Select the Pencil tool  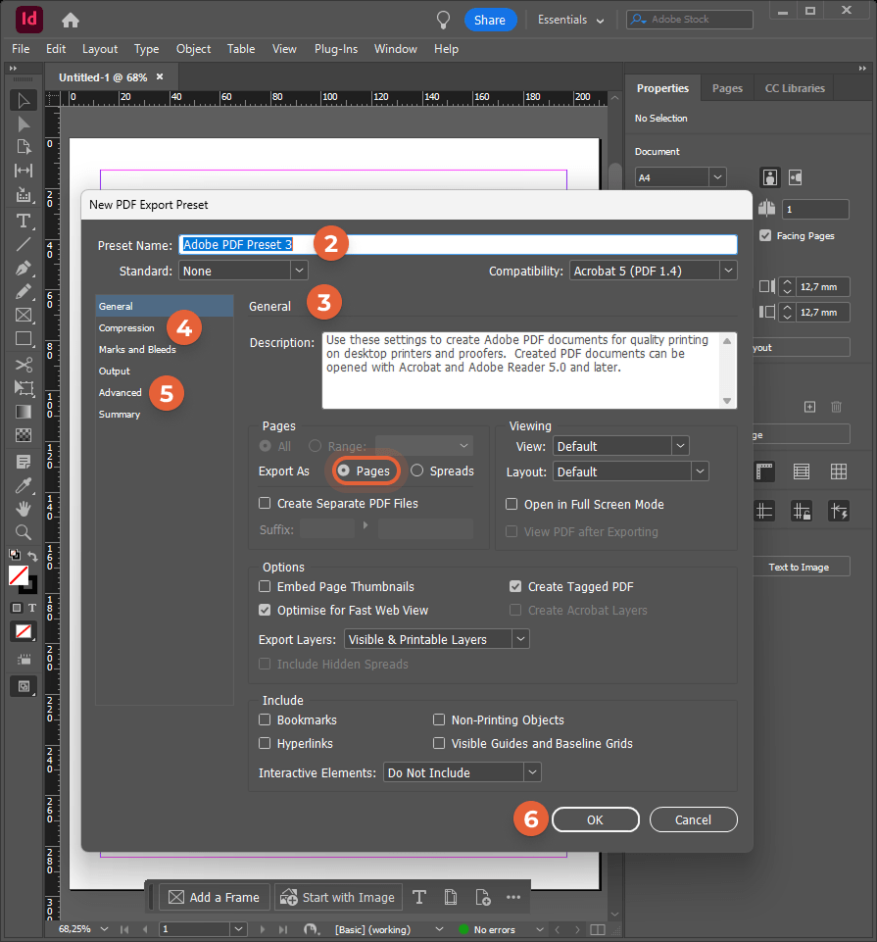pyautogui.click(x=24, y=292)
